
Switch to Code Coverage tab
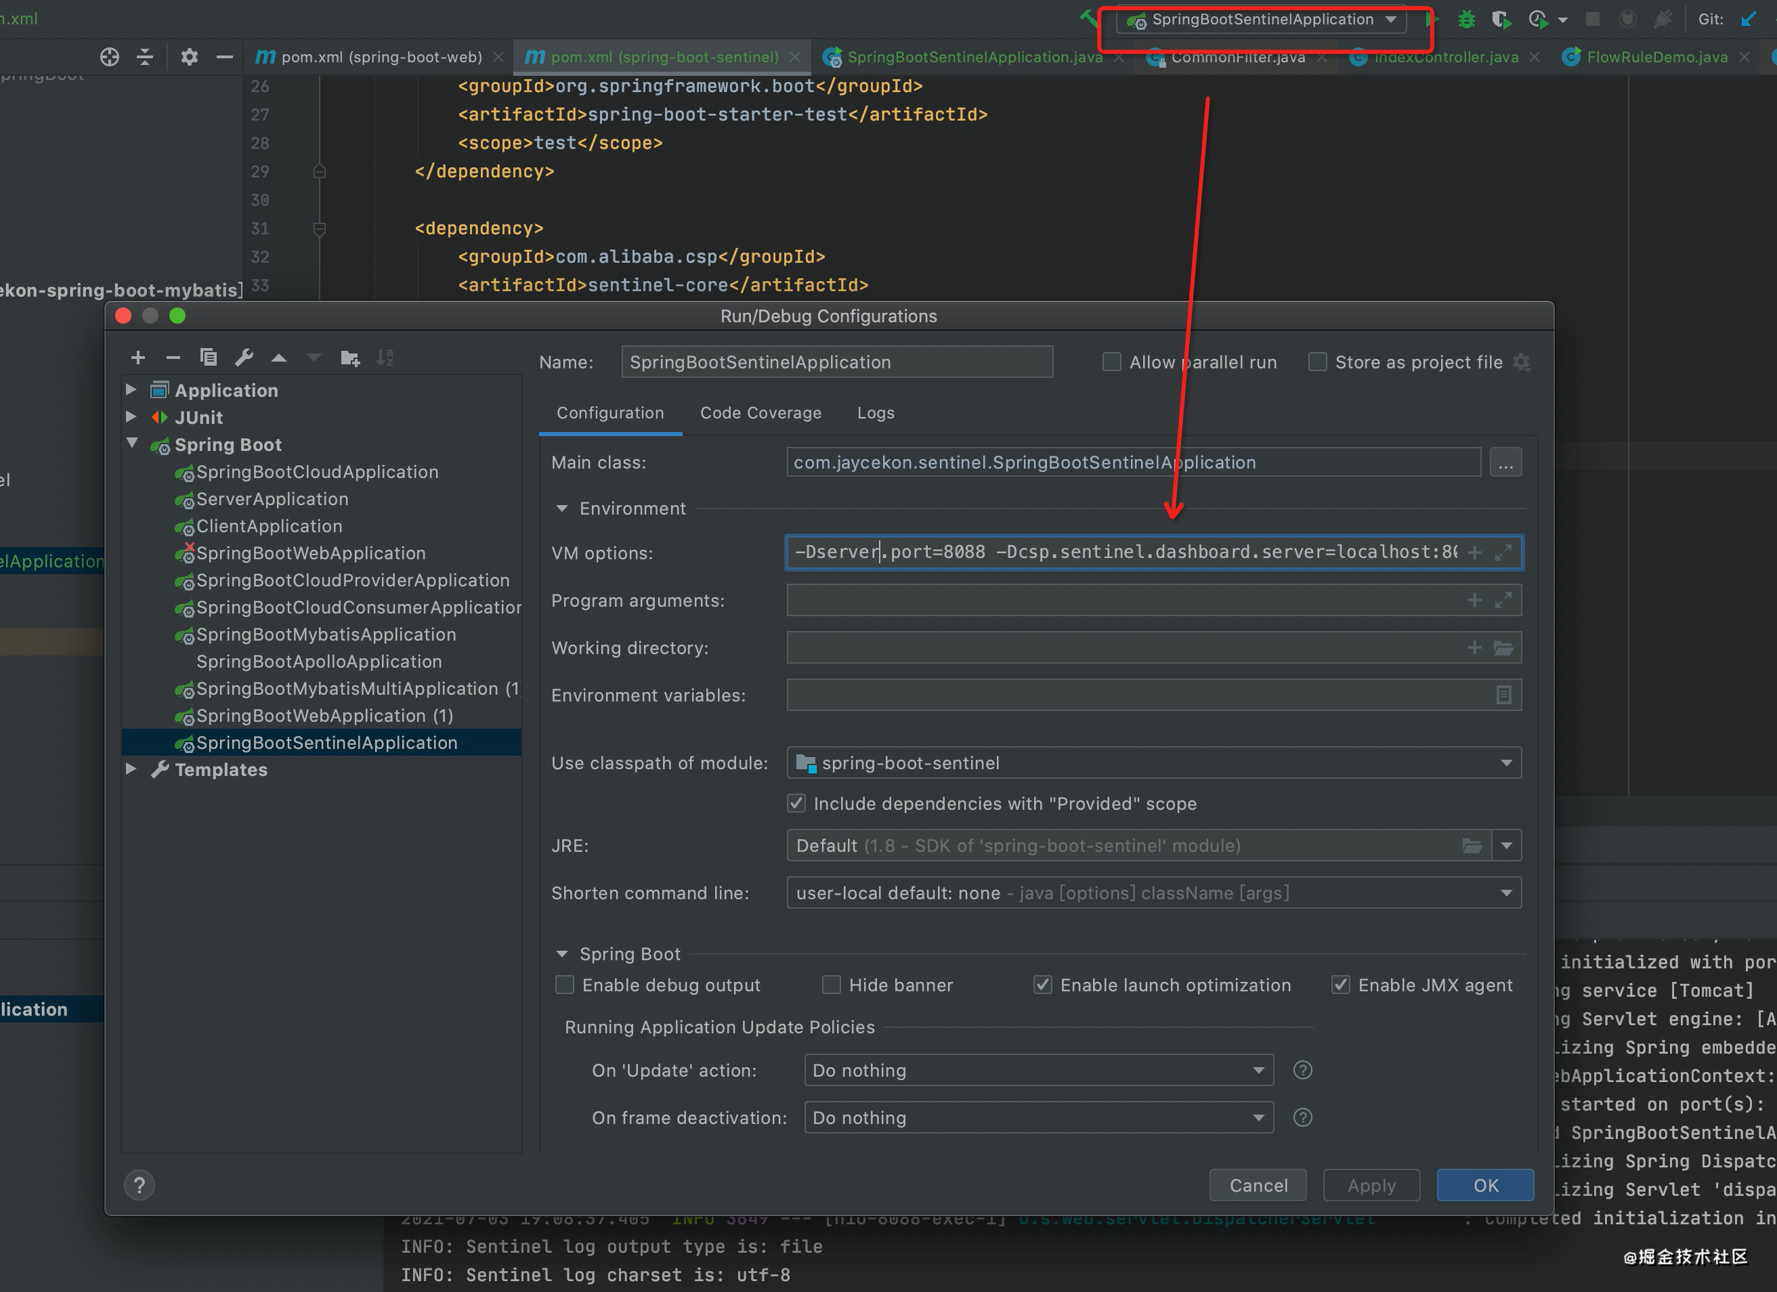point(760,413)
